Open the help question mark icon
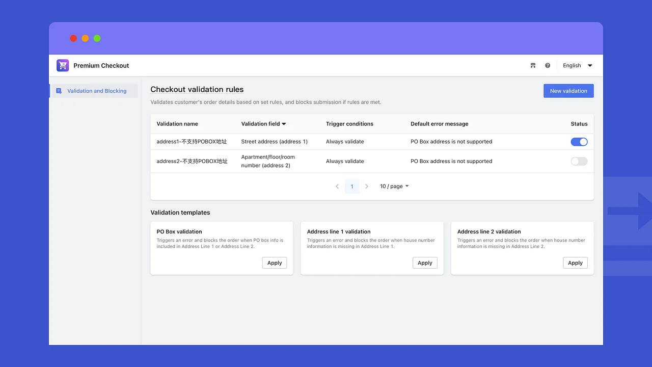The image size is (652, 367). pos(548,65)
